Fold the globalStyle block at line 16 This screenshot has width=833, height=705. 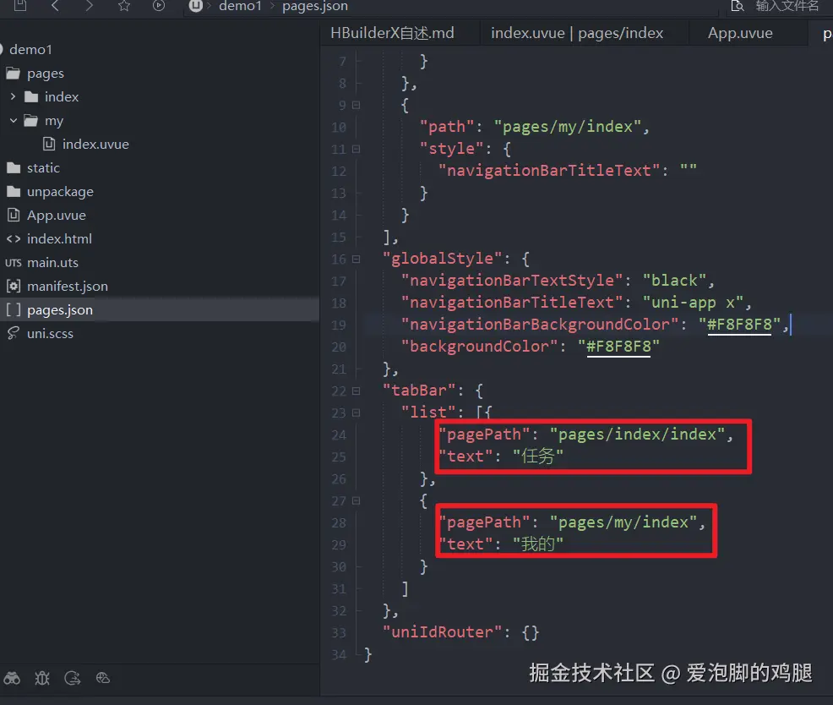(x=356, y=259)
